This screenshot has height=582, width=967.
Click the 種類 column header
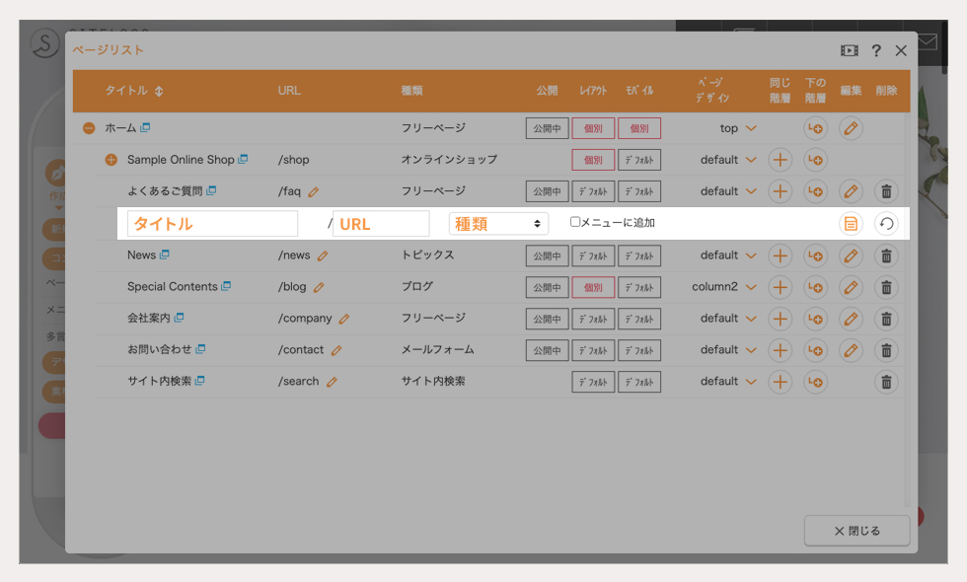[x=412, y=91]
